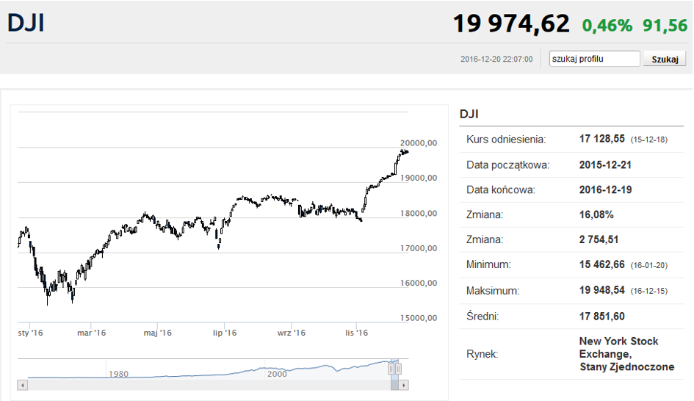Click the large DJI title heading
The width and height of the screenshot is (694, 401).
click(26, 23)
